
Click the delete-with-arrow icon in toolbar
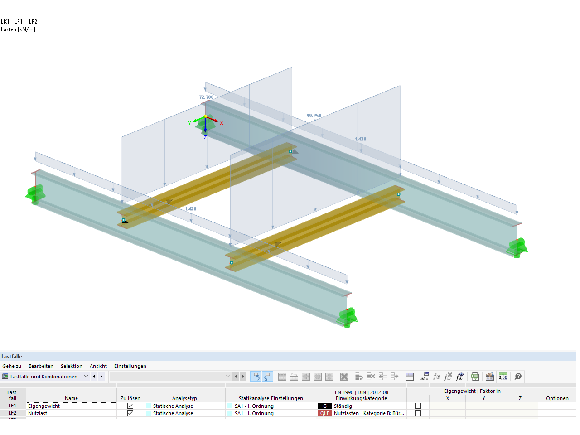coord(371,377)
